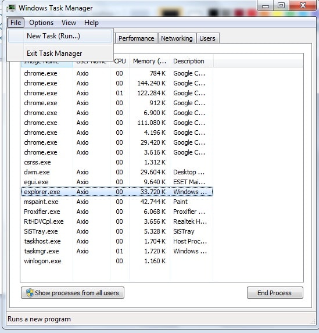
Task: Click the ESET Mai... description cell
Action: [189, 182]
